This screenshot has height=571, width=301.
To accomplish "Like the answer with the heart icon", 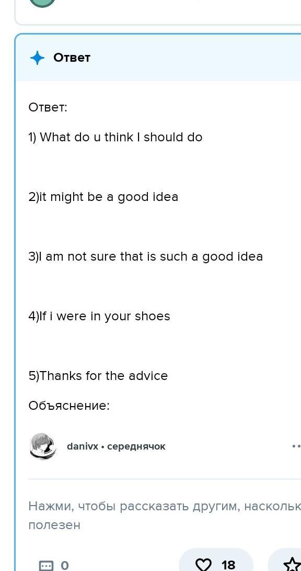I will [x=203, y=565].
